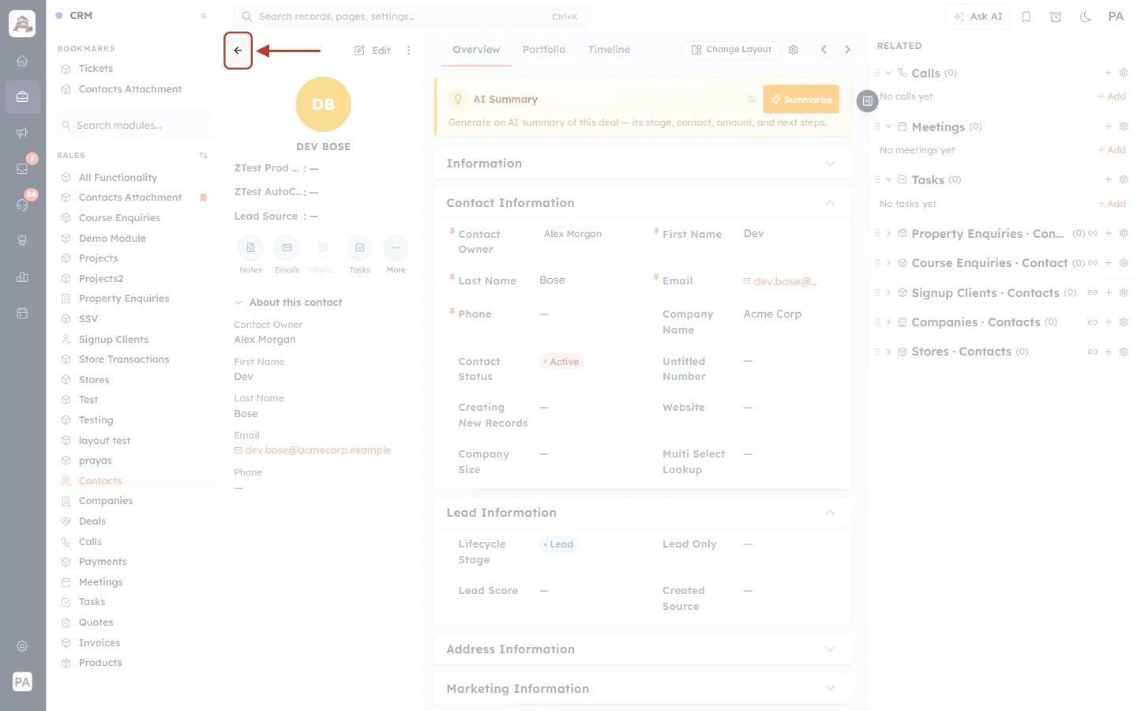Viewport: 1137px width, 711px height.
Task: Open the megaphone campaigns icon in rail
Action: coord(22,133)
